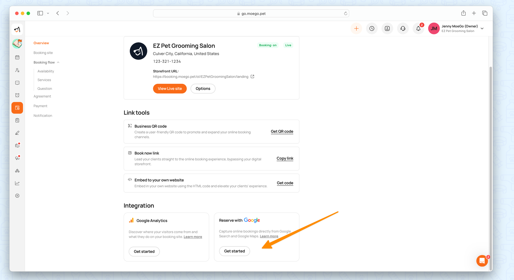Expand the Jenny MoeGo account dropdown
Screen dimensions: 514x280
click(482, 28)
